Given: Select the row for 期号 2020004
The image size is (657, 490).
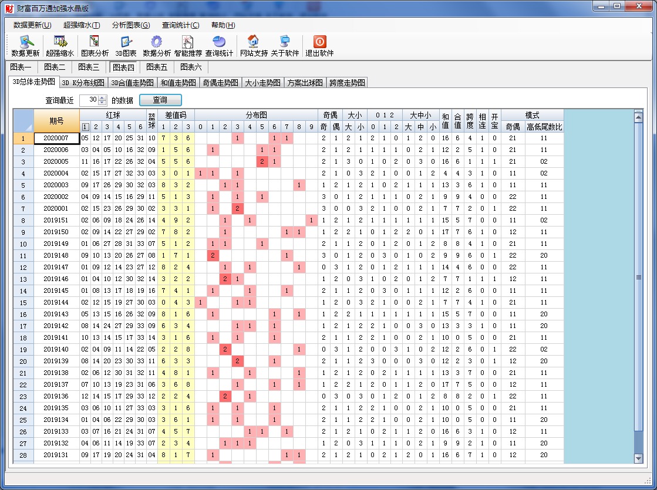Looking at the screenshot, I should coord(56,174).
